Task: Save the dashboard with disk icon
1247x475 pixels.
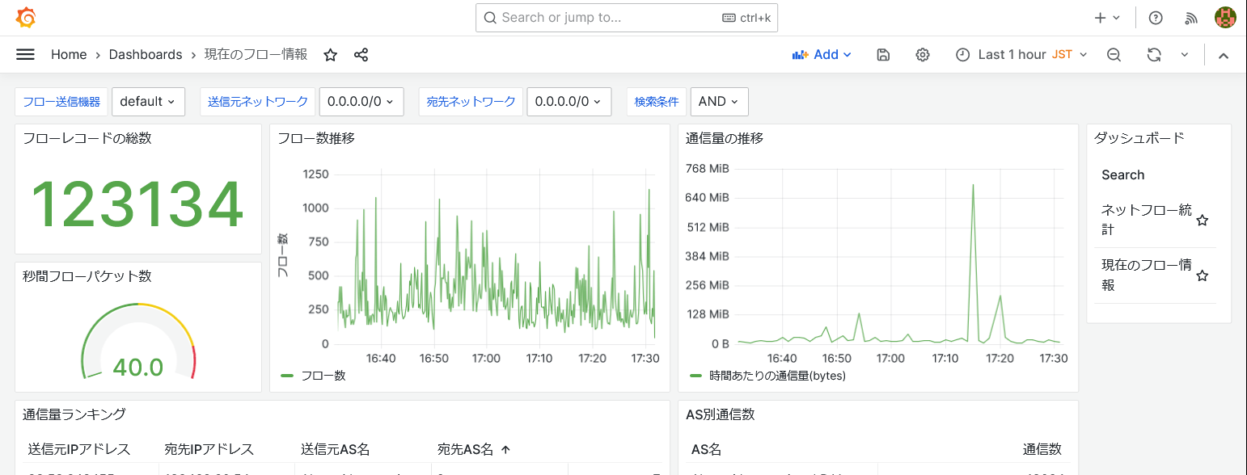Action: coord(883,55)
